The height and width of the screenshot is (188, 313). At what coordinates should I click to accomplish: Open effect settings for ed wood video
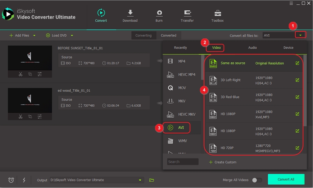point(39,116)
